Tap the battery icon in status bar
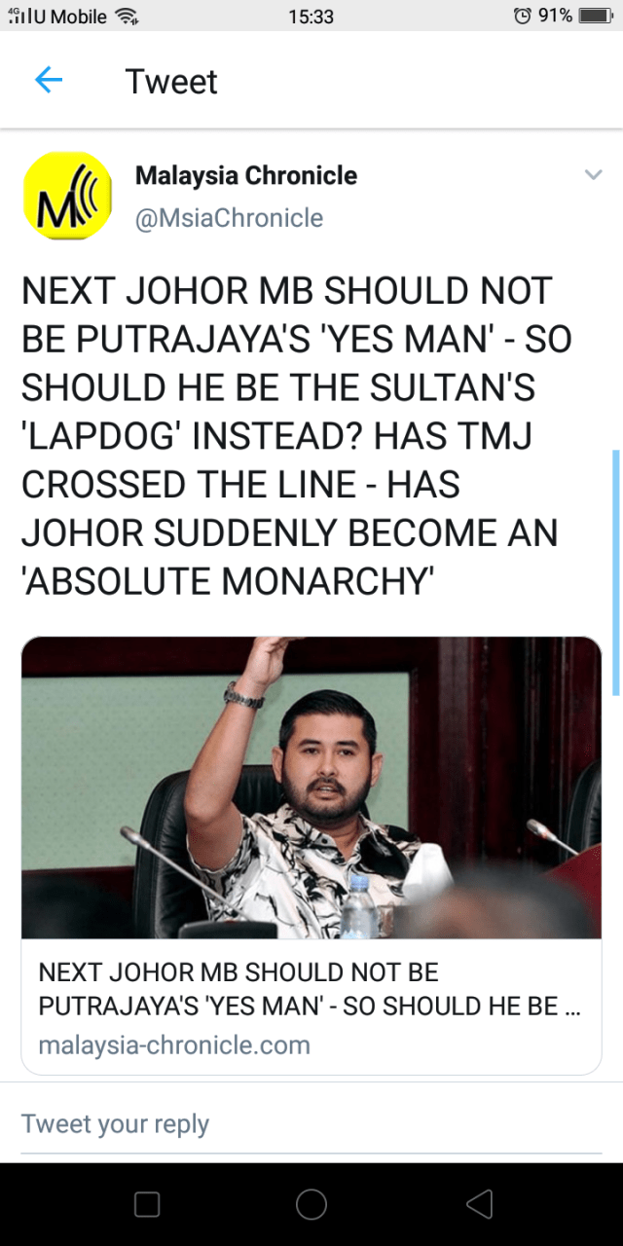Screen dimensions: 623x1246 594,16
